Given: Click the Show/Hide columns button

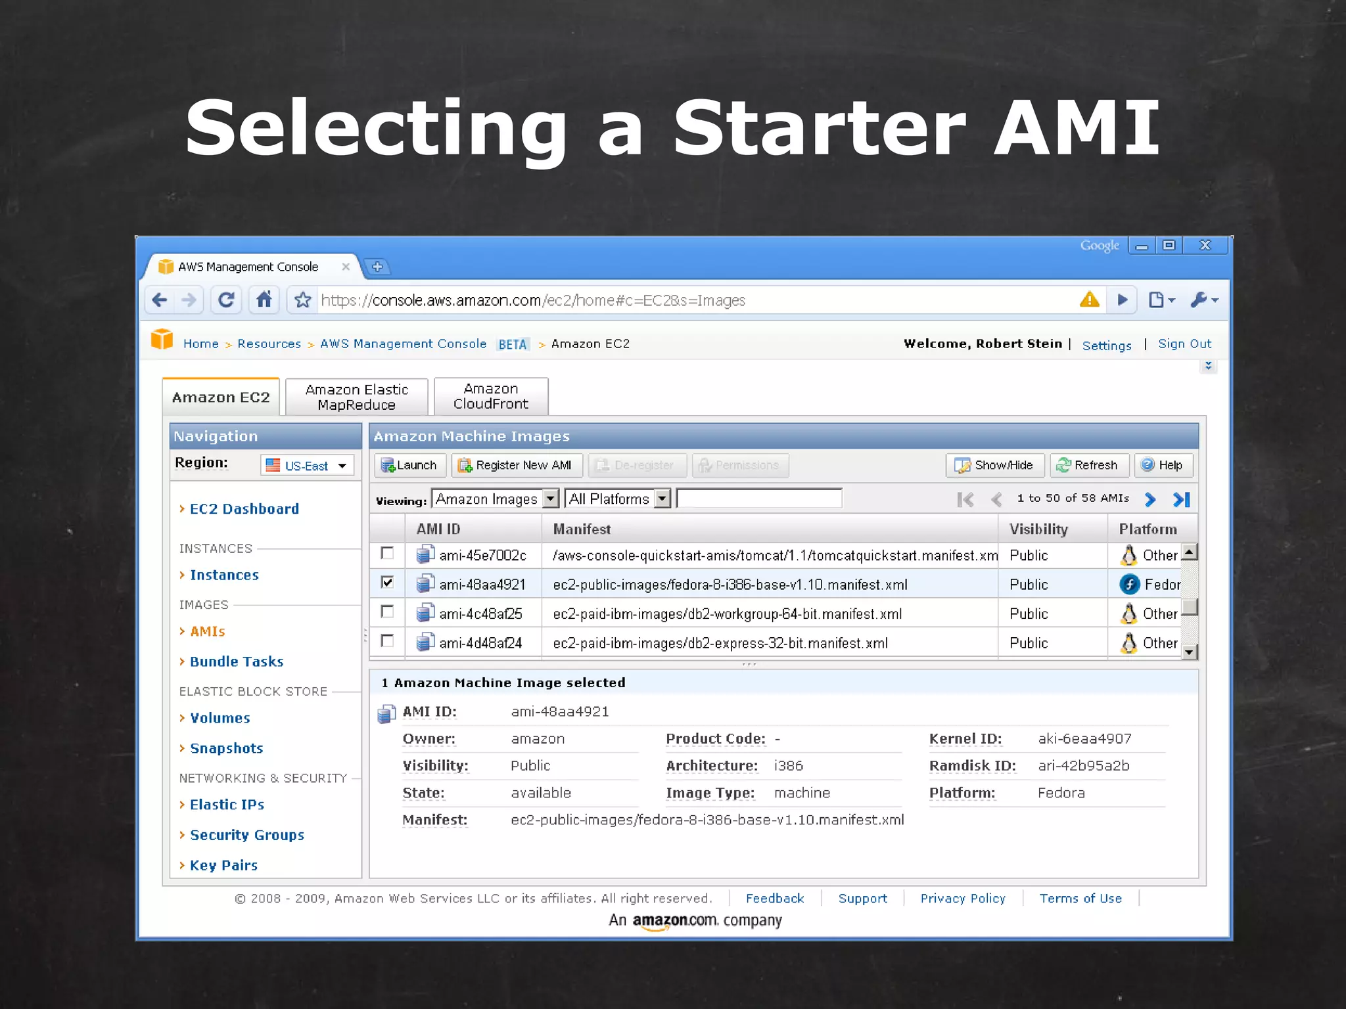Looking at the screenshot, I should coord(994,465).
